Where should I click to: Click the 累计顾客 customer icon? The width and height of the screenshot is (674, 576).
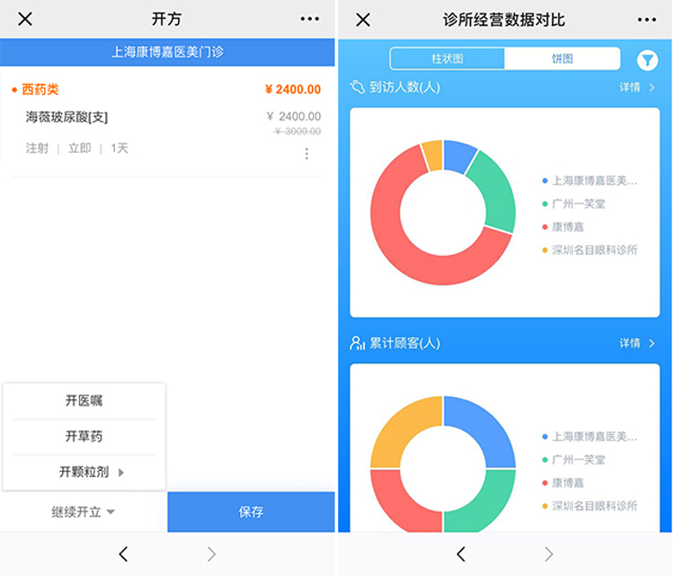pyautogui.click(x=358, y=343)
